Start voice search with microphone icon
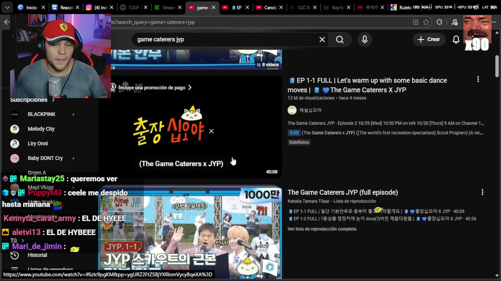Image resolution: width=501 pixels, height=281 pixels. point(365,39)
